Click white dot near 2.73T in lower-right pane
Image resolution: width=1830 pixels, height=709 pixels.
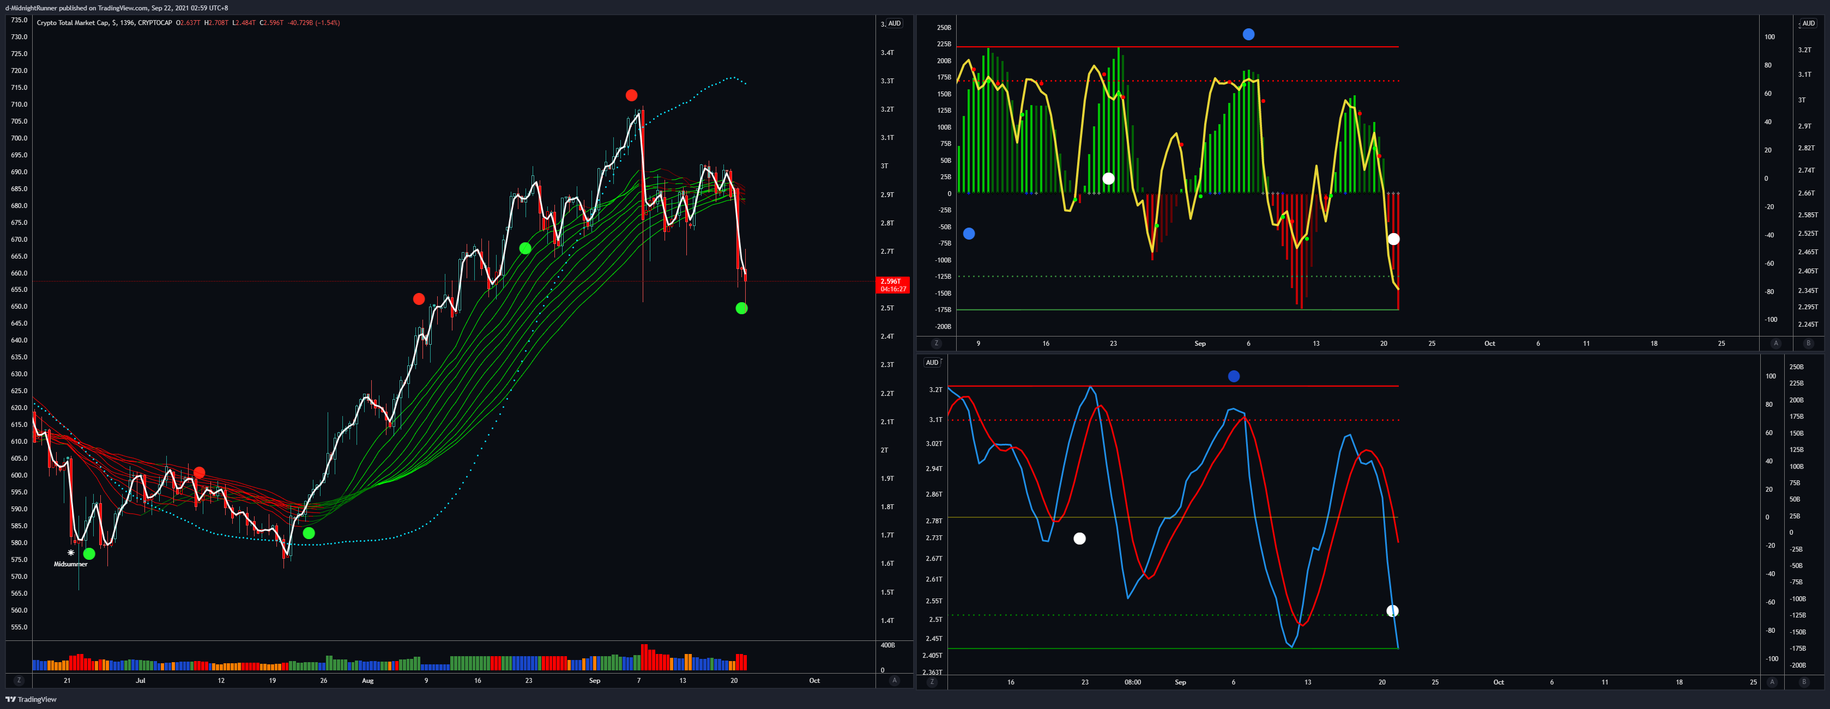[x=1080, y=539]
